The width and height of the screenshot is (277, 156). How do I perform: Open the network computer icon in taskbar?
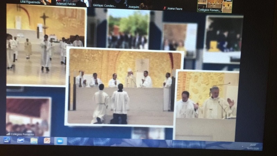7,140
